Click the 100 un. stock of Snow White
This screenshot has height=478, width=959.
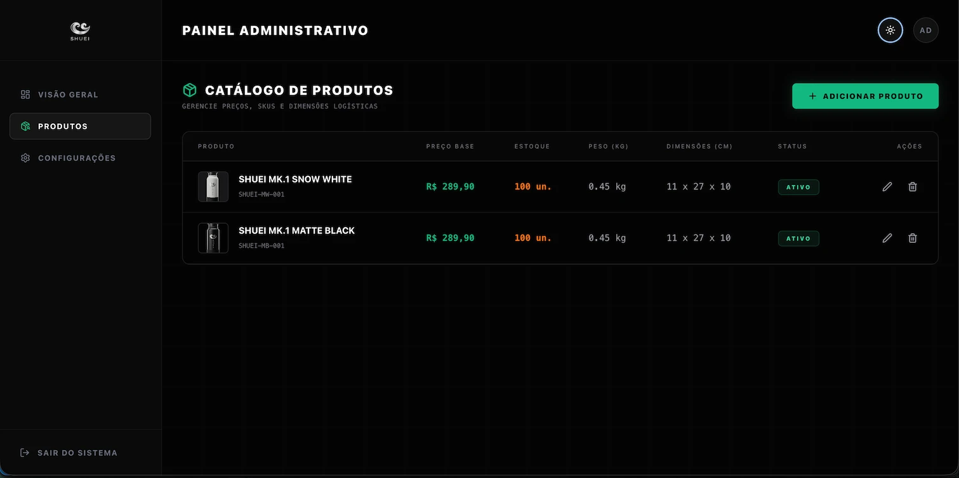coord(533,186)
